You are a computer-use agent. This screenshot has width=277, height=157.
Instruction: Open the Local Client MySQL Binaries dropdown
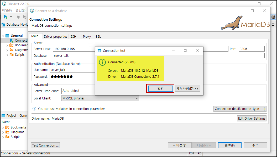click(x=100, y=98)
